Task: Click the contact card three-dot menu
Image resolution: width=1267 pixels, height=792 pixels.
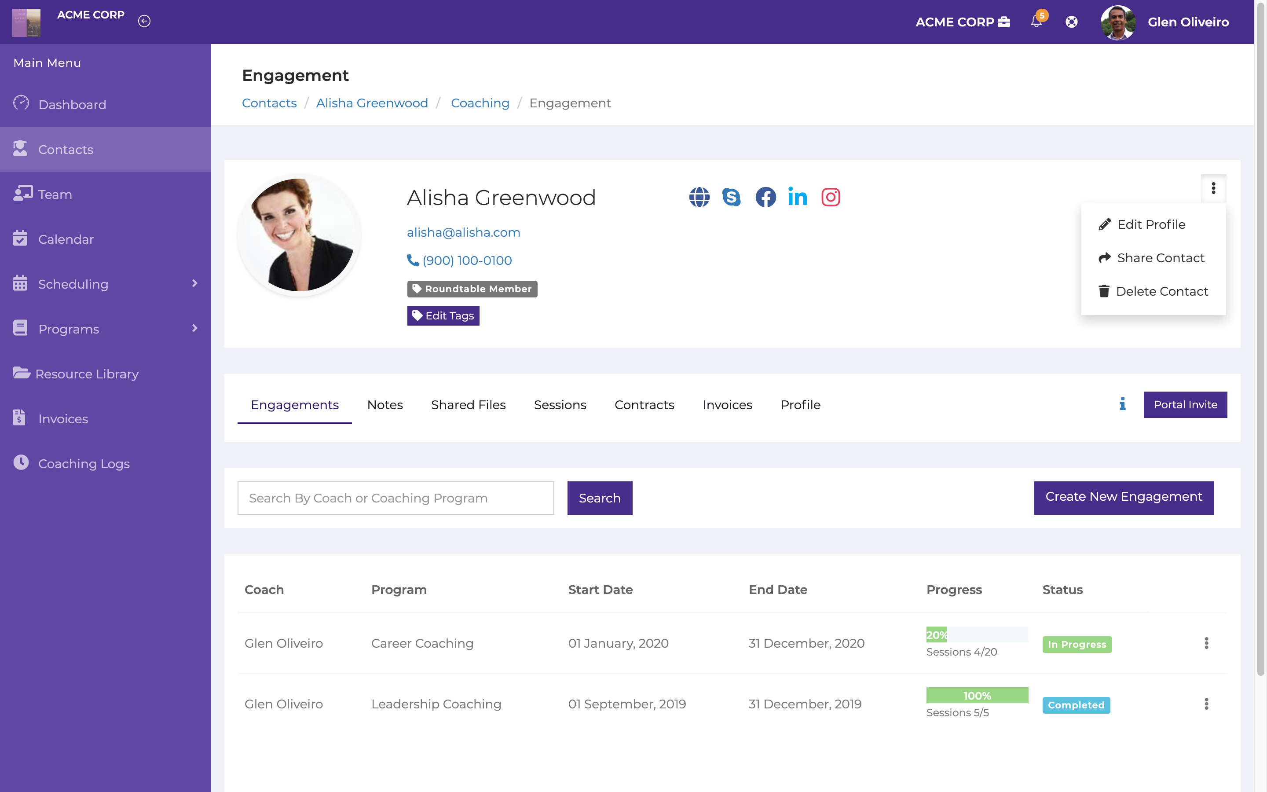Action: (1213, 188)
